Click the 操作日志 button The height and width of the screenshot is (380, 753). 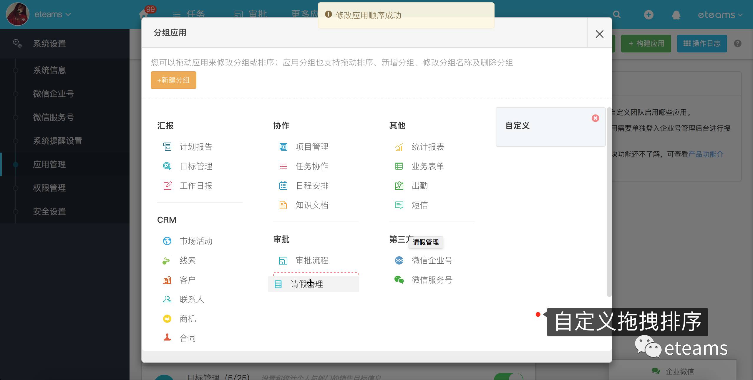pos(702,44)
